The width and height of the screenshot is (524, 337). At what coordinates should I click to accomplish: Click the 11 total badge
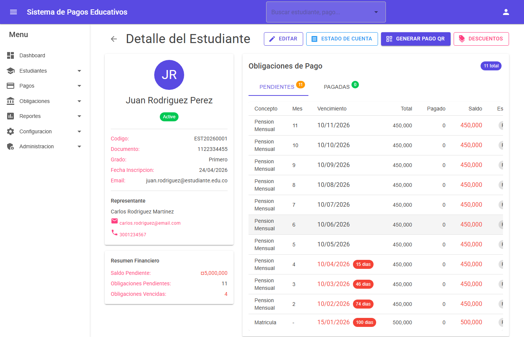[x=491, y=66]
